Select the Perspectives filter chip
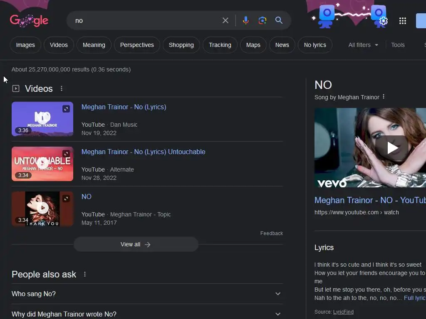Screen dimensions: 426x319 137,45
